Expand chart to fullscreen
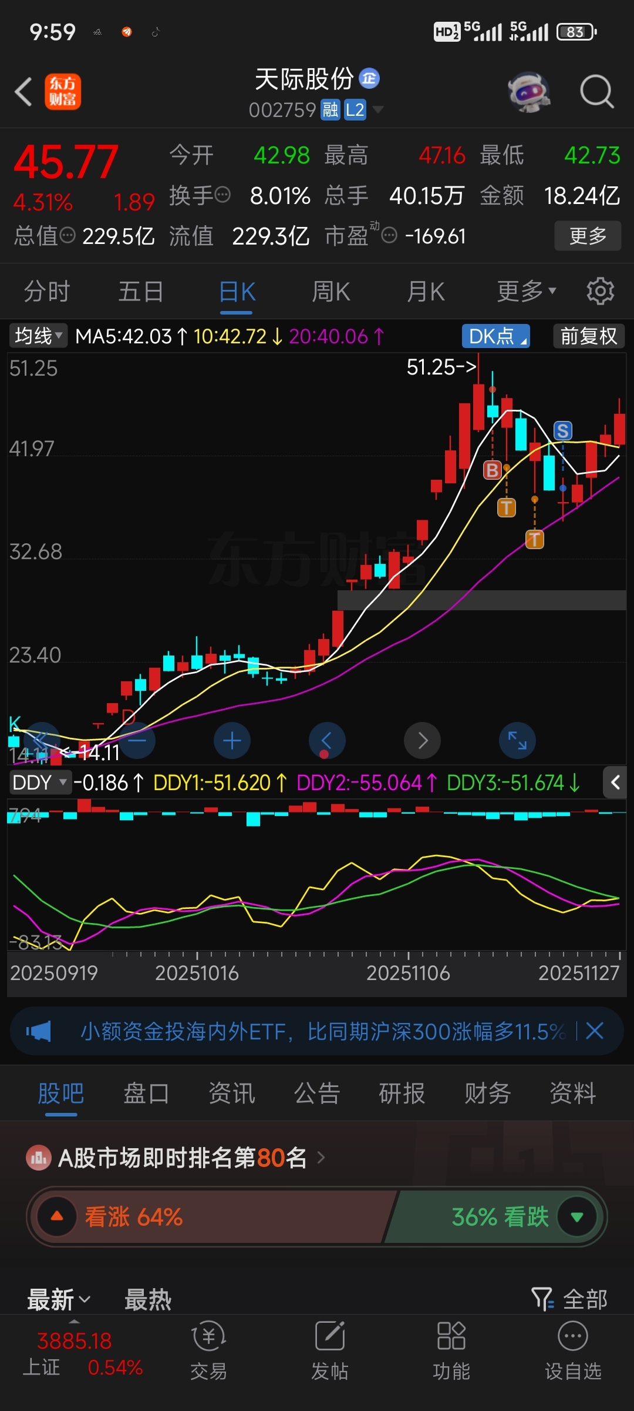The width and height of the screenshot is (634, 1411). pyautogui.click(x=517, y=740)
